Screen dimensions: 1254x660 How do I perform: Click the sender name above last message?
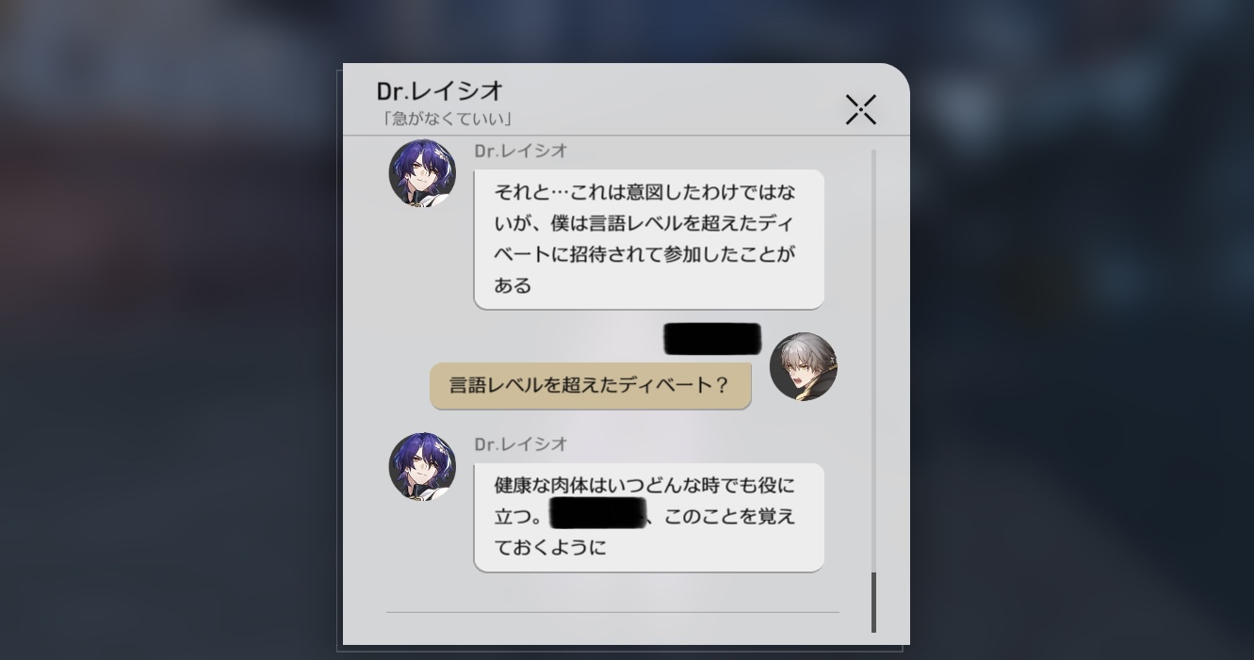(x=521, y=443)
